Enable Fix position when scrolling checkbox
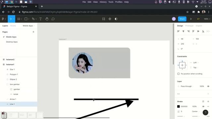Viewport: 212px width, 119px height. [x=179, y=74]
